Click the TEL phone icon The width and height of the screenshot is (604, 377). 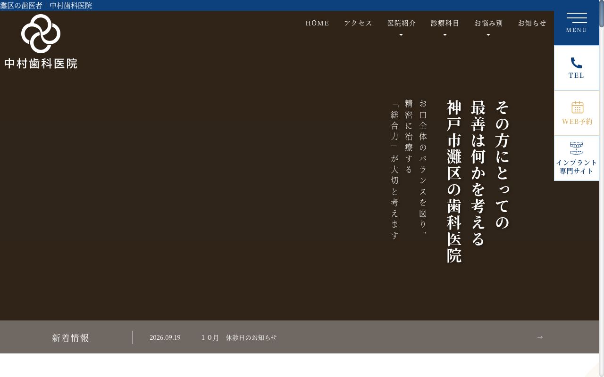pyautogui.click(x=576, y=63)
